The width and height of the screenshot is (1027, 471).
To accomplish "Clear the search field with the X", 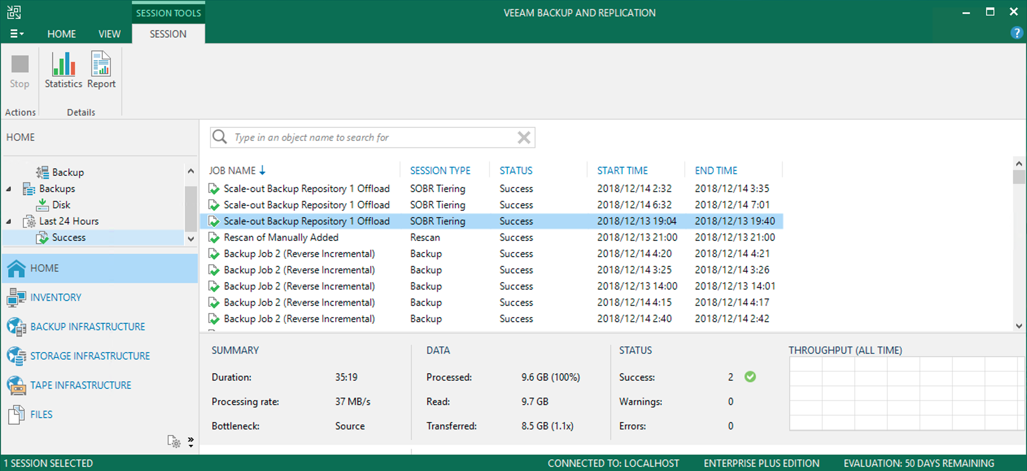I will [524, 137].
